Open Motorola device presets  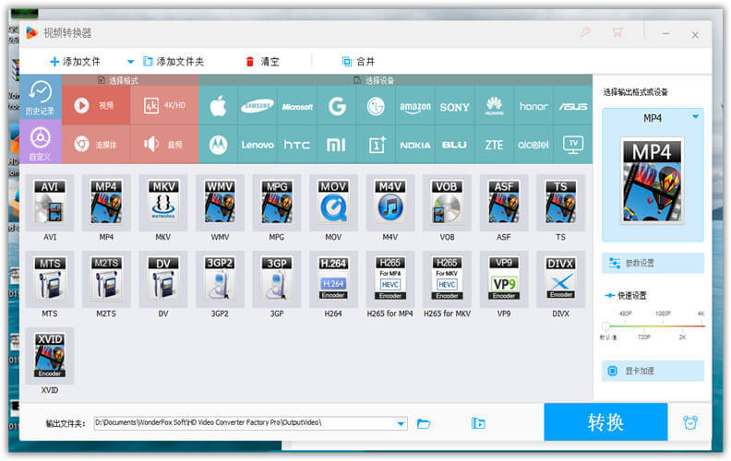(218, 145)
